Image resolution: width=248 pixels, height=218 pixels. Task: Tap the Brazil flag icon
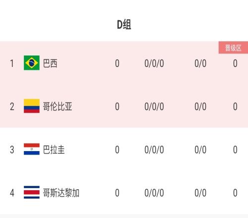32,63
